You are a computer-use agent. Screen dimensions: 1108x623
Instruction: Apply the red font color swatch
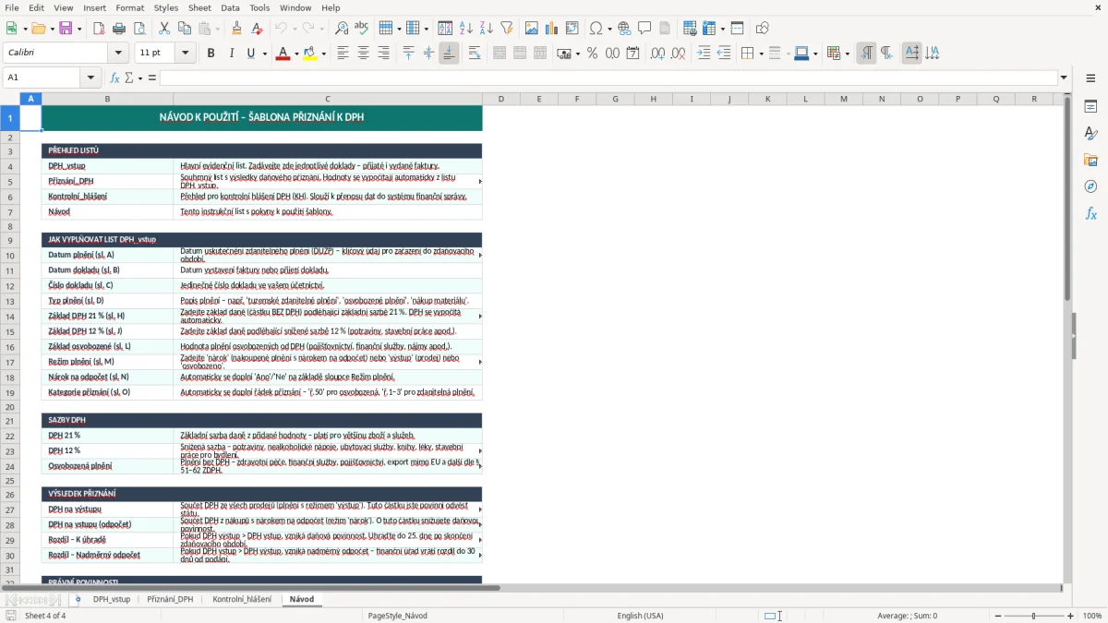282,54
